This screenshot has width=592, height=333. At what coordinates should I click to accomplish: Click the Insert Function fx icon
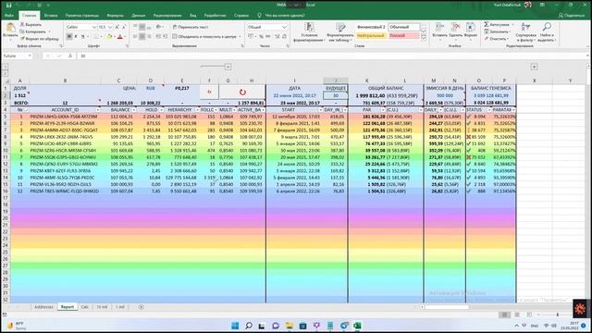point(70,55)
